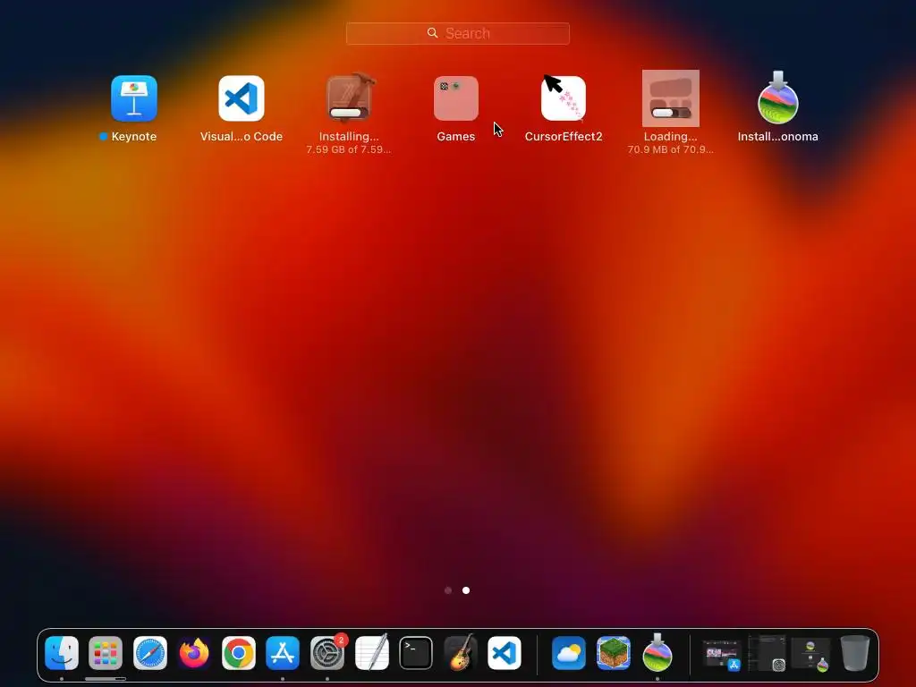Viewport: 916px width, 687px height.
Task: Select the second Launchpad page dot
Action: point(465,590)
